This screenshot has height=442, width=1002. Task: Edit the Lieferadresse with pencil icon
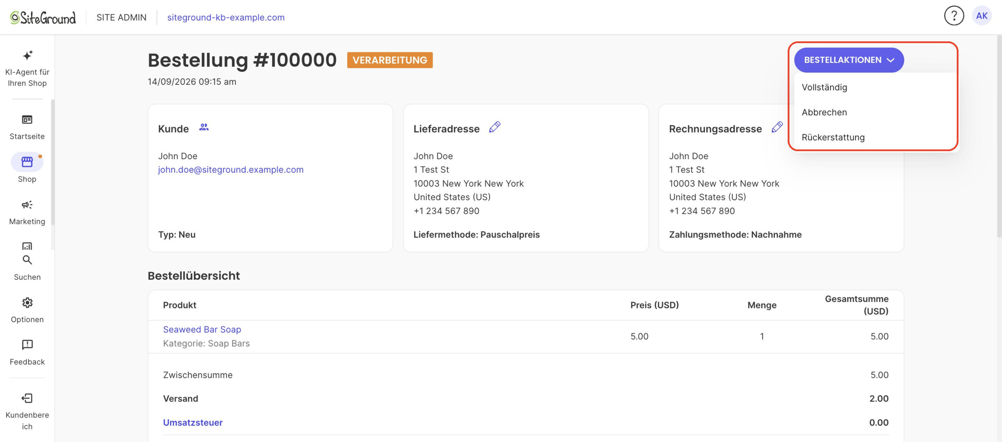pyautogui.click(x=495, y=127)
